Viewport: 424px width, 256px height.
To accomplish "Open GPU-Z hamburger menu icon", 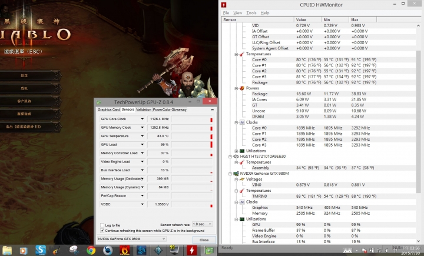I will point(212,109).
